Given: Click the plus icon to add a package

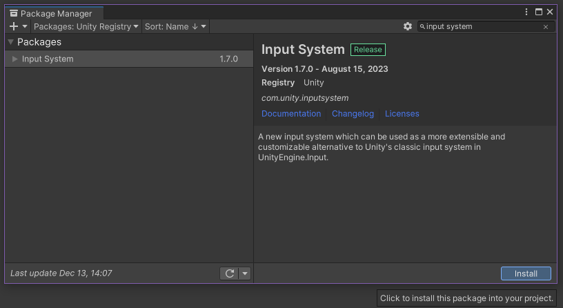Looking at the screenshot, I should coord(14,26).
